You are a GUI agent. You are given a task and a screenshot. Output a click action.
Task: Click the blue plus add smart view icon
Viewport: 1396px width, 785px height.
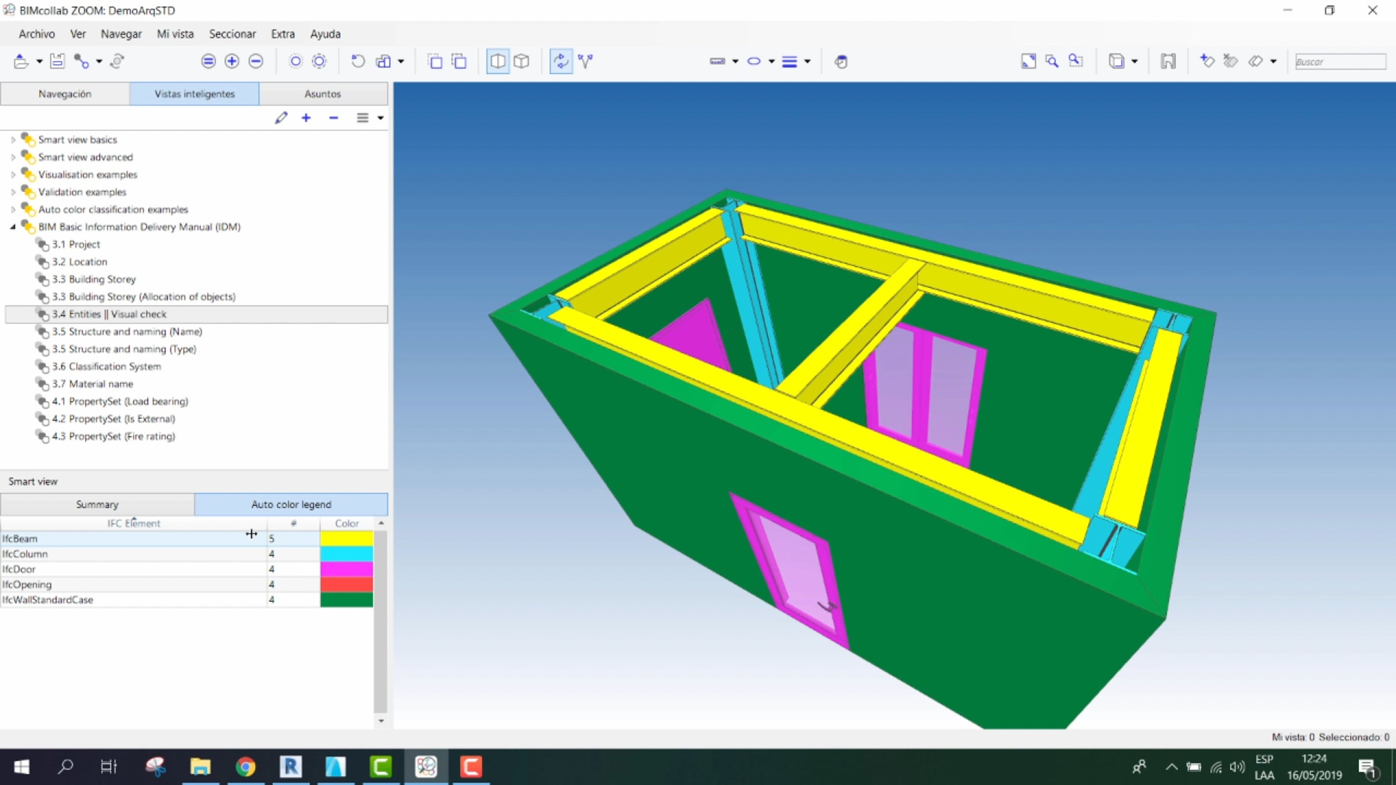(x=306, y=118)
